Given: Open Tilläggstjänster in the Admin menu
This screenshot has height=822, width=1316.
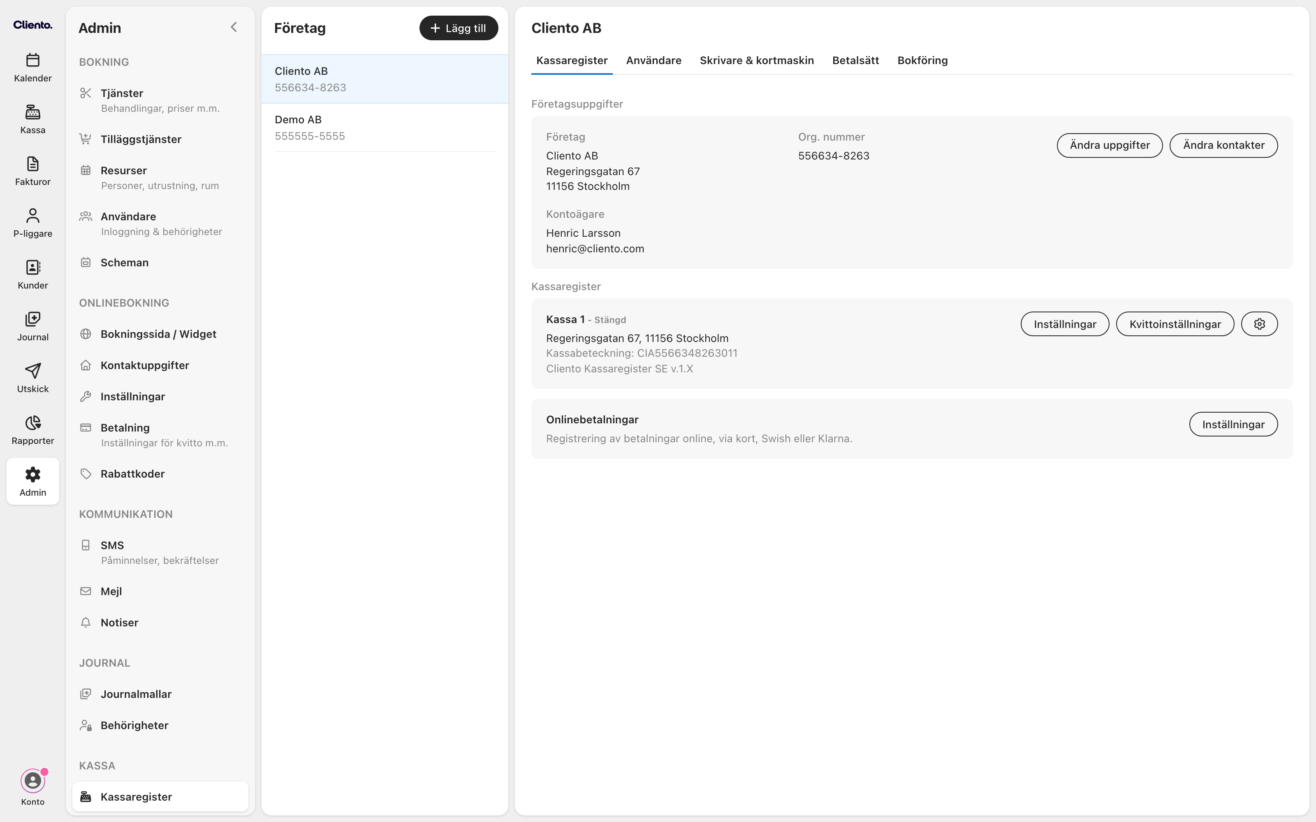Looking at the screenshot, I should (160, 139).
